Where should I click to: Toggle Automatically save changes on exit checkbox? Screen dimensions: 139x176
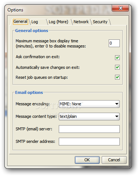tap(117, 67)
